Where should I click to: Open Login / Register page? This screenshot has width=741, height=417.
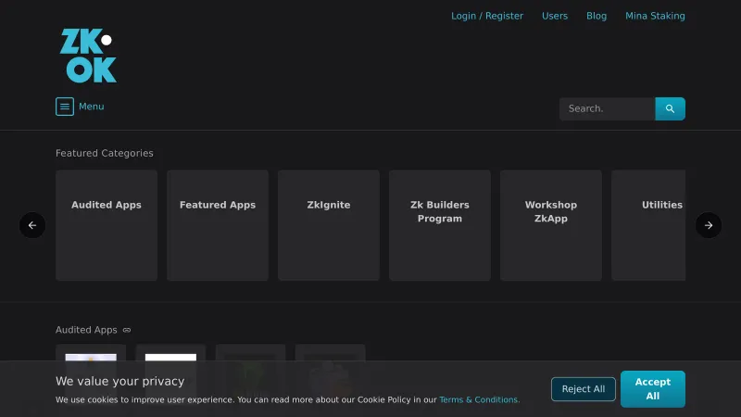coord(487,16)
